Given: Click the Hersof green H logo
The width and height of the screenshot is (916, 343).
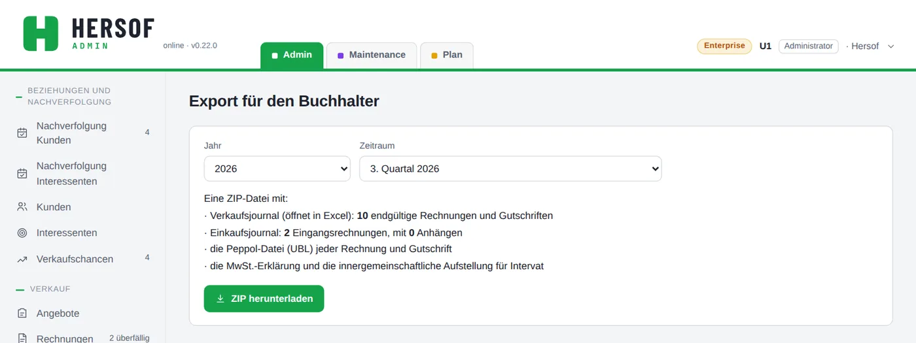Looking at the screenshot, I should click(41, 33).
